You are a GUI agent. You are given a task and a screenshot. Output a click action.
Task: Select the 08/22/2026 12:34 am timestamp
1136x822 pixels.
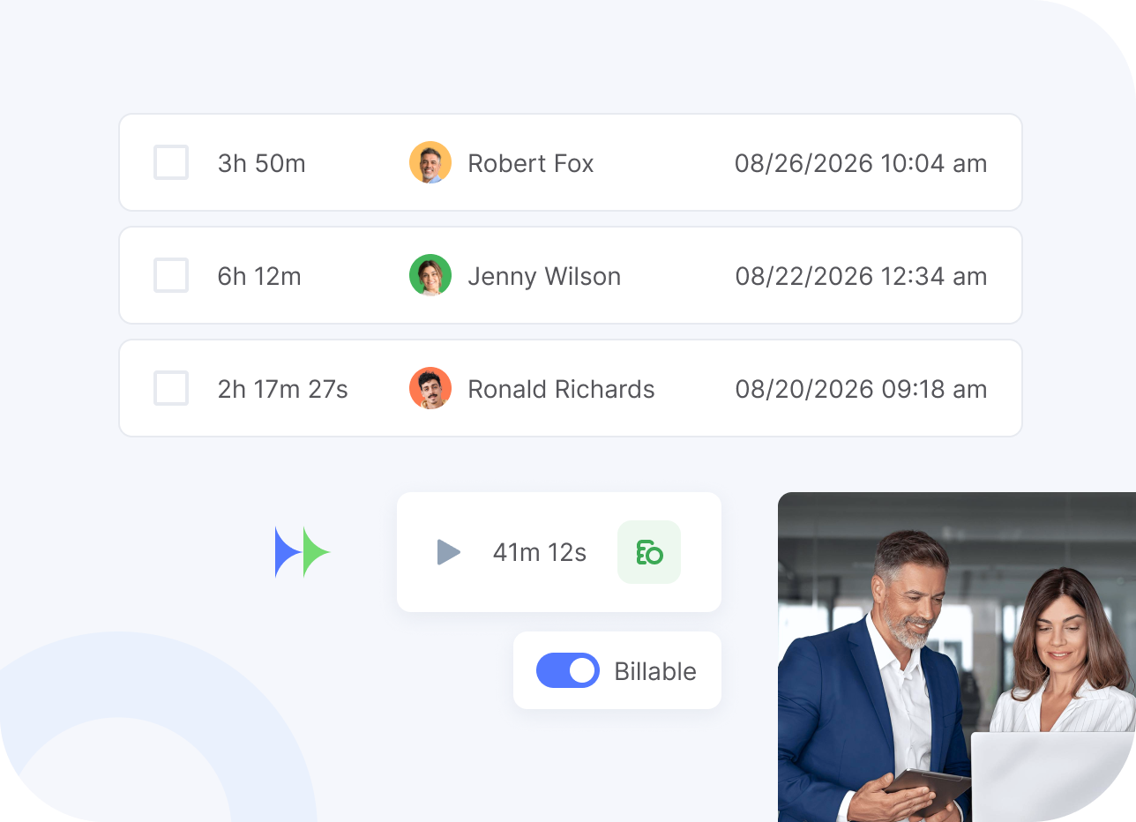pos(861,277)
